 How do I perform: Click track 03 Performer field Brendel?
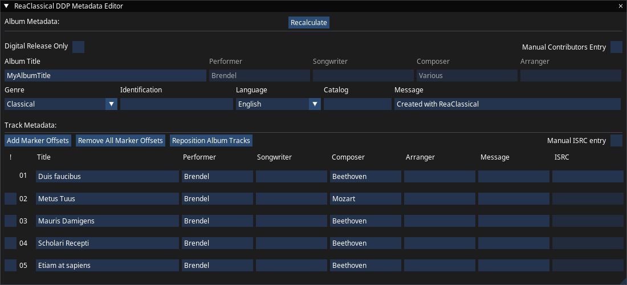[x=218, y=221]
